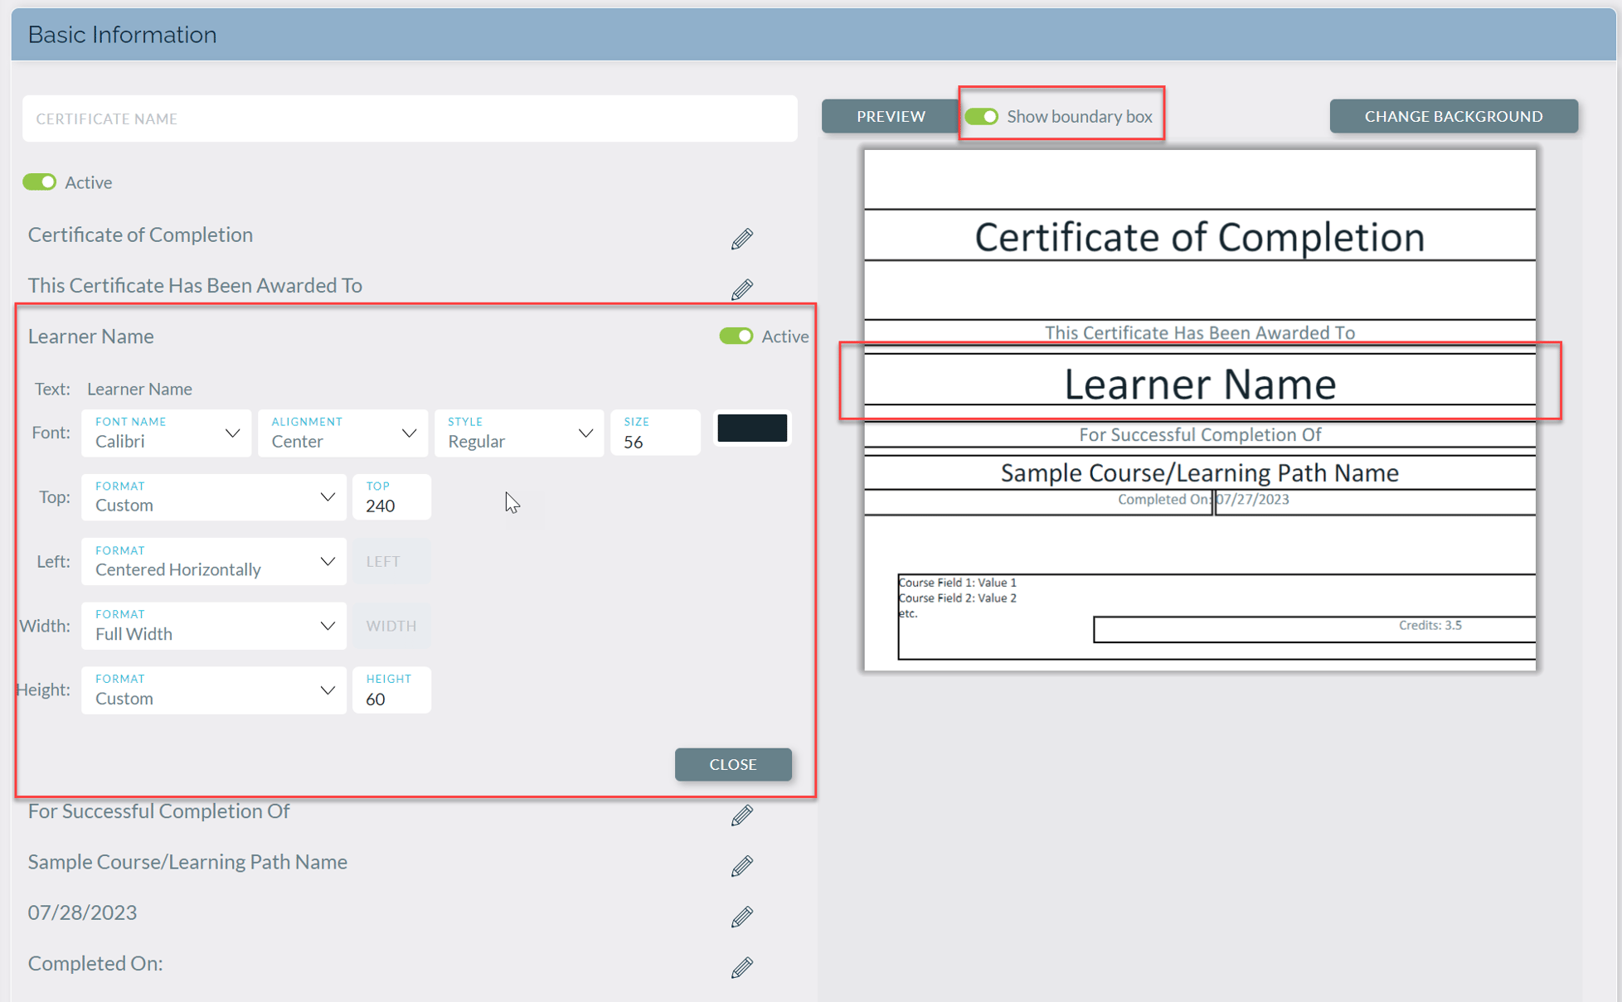
Task: Close the Learner Name editor
Action: pos(733,764)
